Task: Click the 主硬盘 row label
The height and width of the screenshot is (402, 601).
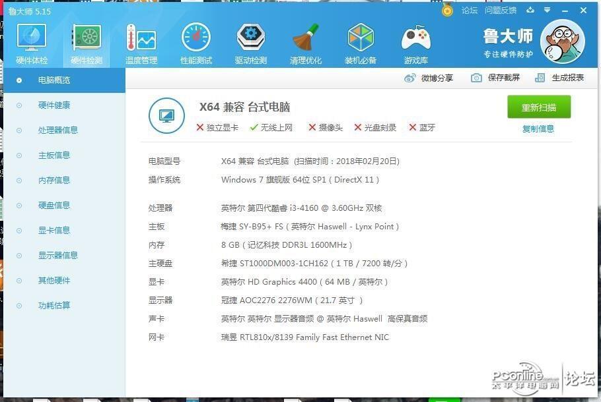Action: click(x=160, y=264)
